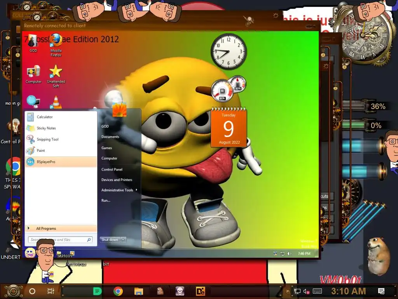Open the green chat app on taskbar
This screenshot has width=398, height=299.
(x=97, y=291)
